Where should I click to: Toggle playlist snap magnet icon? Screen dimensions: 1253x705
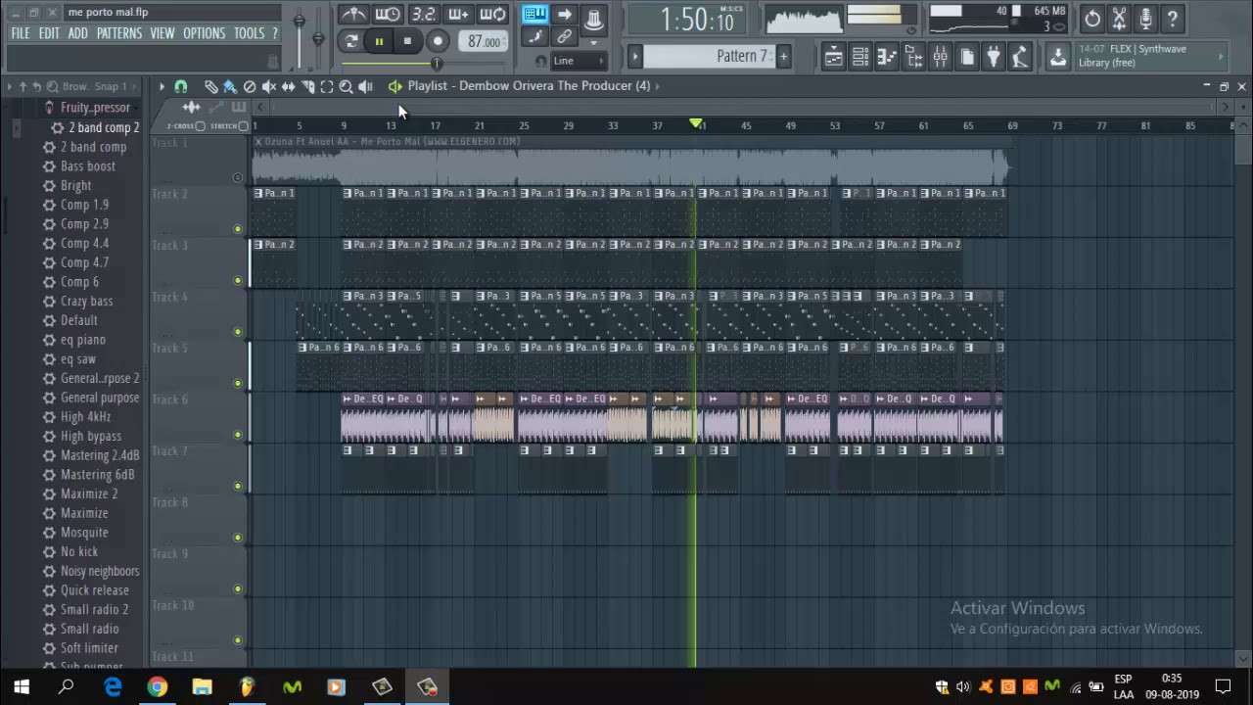click(x=181, y=86)
